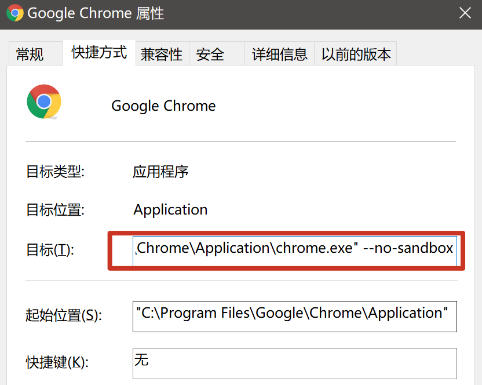Click the Application target location value
Image resolution: width=482 pixels, height=385 pixels.
pyautogui.click(x=170, y=210)
